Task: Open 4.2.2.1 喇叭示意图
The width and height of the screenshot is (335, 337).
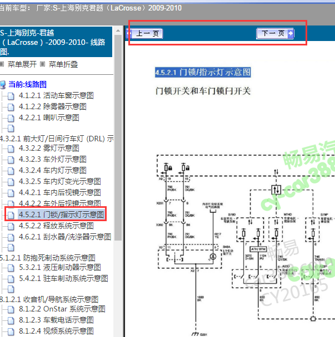Action: click(x=49, y=118)
